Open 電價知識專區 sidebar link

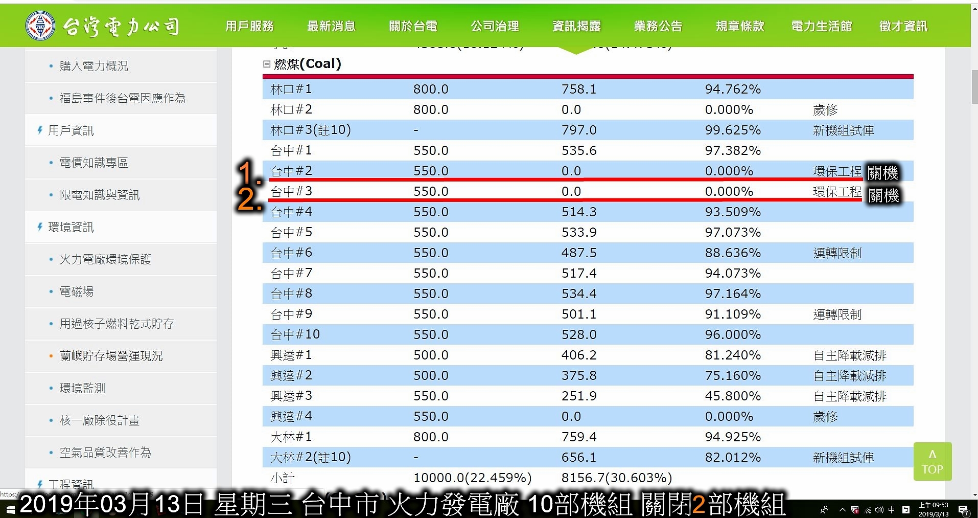tap(94, 163)
